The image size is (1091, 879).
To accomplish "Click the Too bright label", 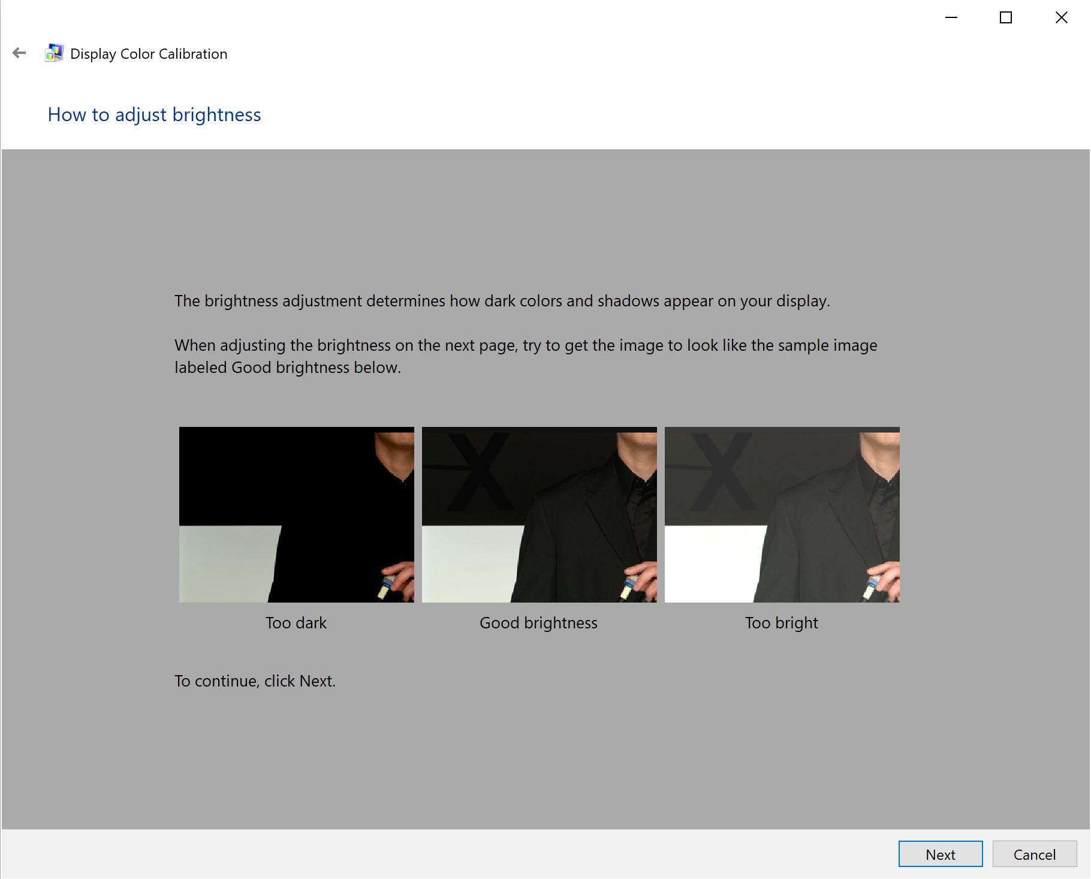I will pos(781,622).
